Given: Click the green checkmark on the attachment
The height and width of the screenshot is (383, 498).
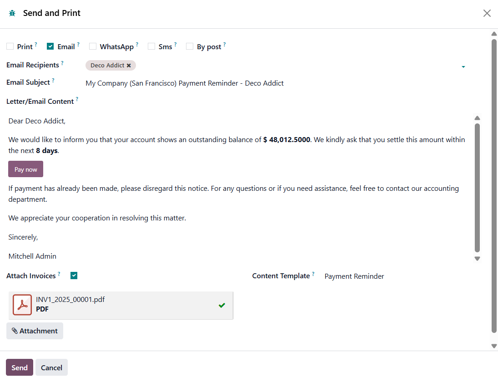Looking at the screenshot, I should [221, 305].
